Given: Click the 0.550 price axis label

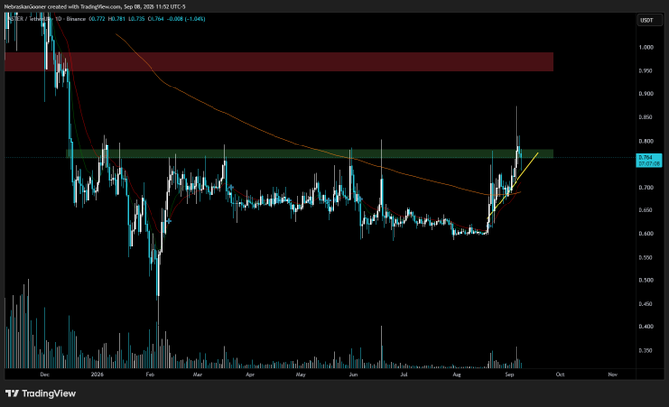Looking at the screenshot, I should (x=646, y=257).
